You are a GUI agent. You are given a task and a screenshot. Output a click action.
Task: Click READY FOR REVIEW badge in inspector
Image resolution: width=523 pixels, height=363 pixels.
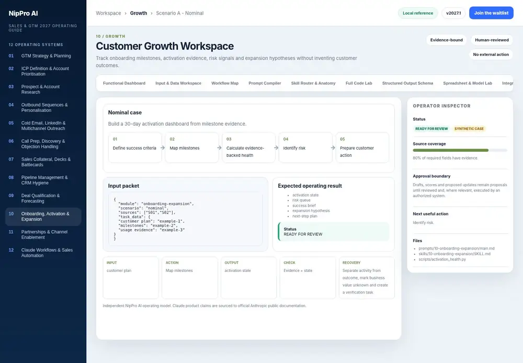[x=431, y=129]
